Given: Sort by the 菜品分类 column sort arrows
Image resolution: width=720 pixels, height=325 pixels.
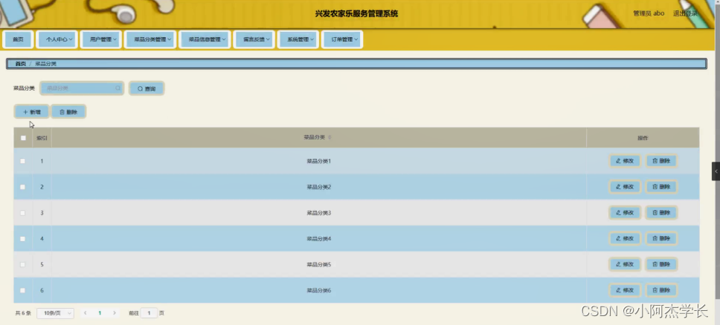Looking at the screenshot, I should tap(330, 137).
